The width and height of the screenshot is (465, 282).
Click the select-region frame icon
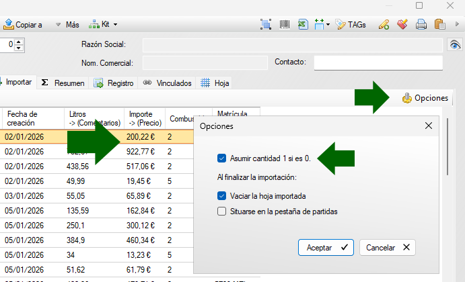click(x=266, y=25)
